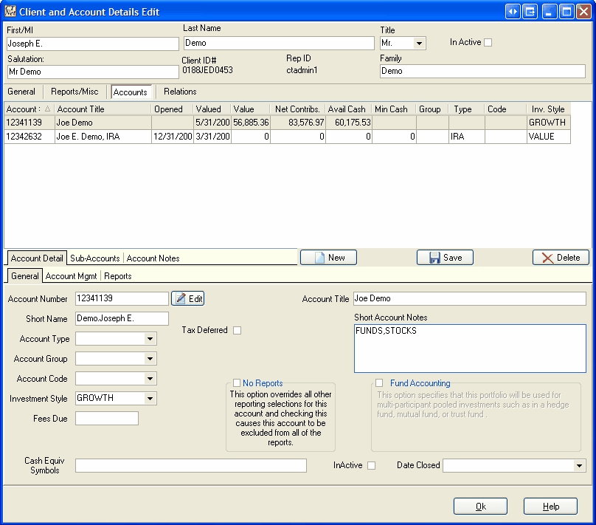Switch to the Reports/Misc tab
596x525 pixels.
74,92
